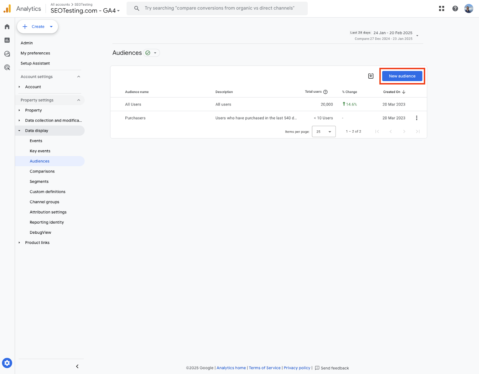Click the Admin gear icon
Viewport: 479px width, 374px height.
click(7, 363)
